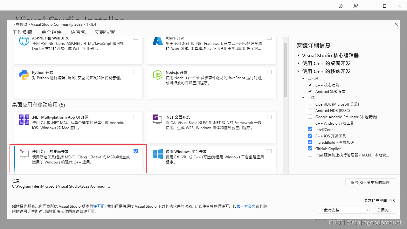Check the Universal Windows Platform development workload

coord(269,151)
